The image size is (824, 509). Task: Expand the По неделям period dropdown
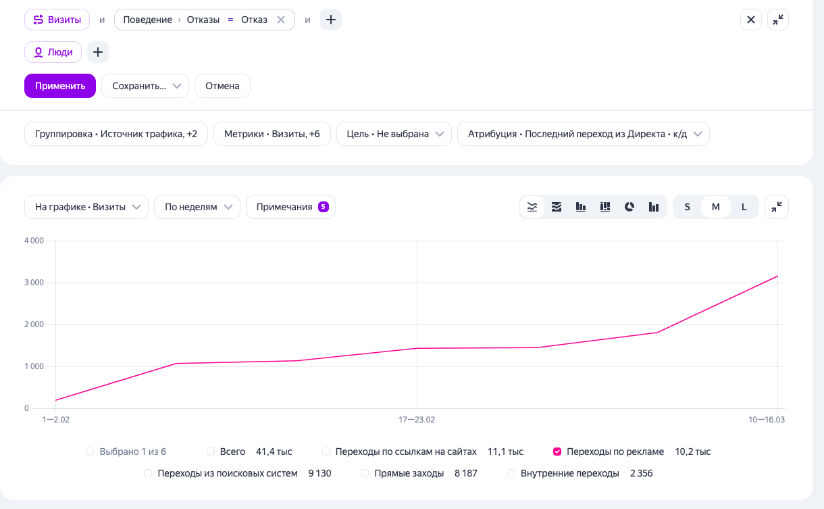tap(197, 207)
